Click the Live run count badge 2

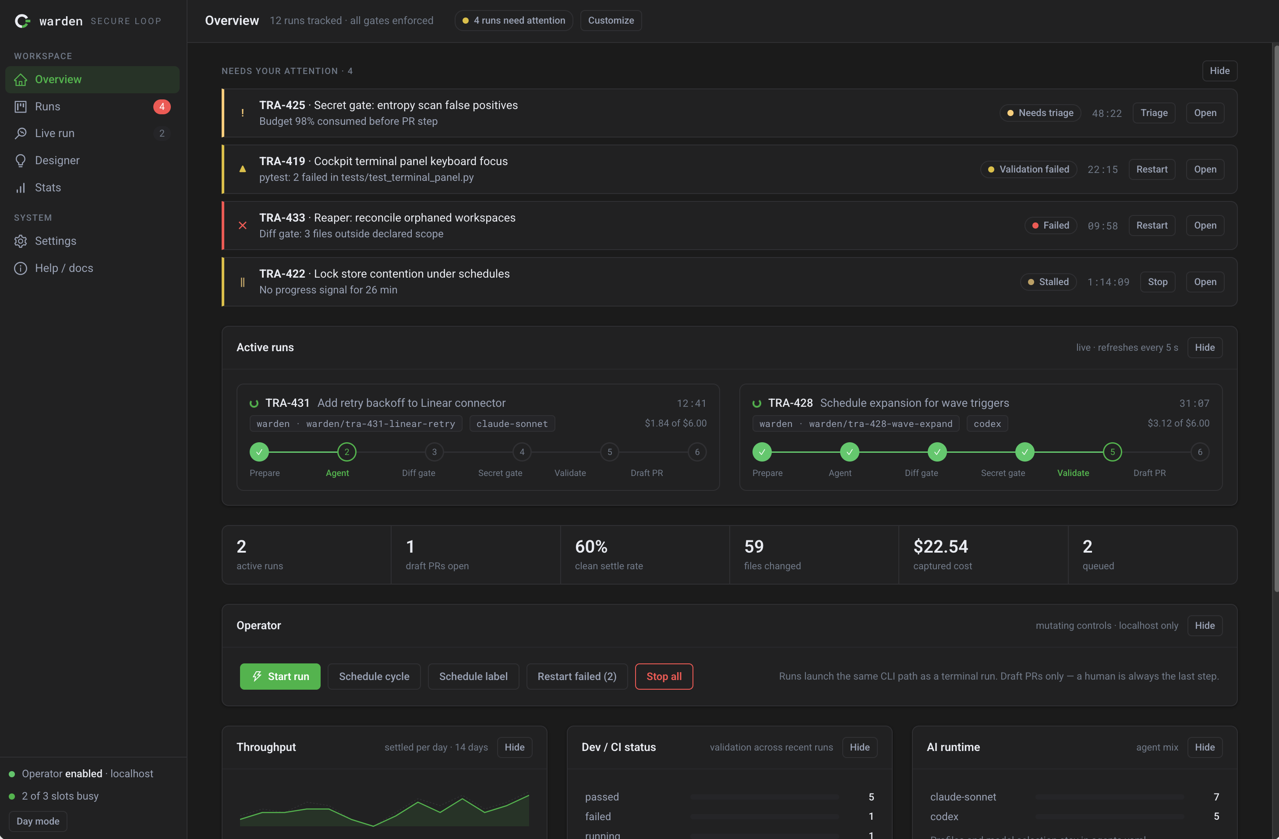point(162,133)
